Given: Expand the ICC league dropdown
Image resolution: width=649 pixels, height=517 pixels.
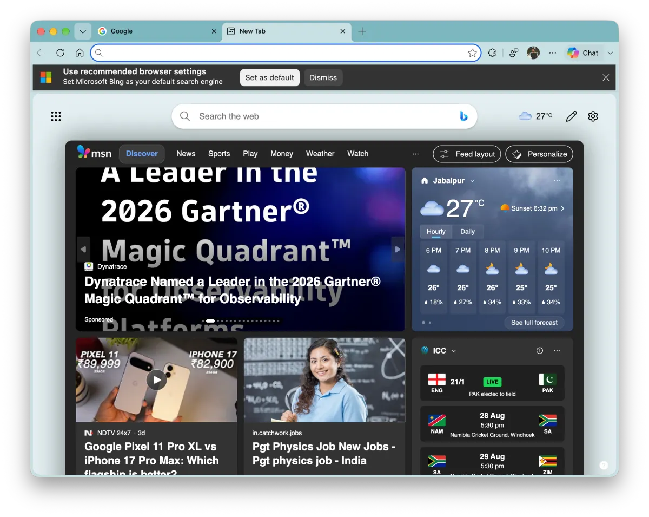Looking at the screenshot, I should coord(454,351).
